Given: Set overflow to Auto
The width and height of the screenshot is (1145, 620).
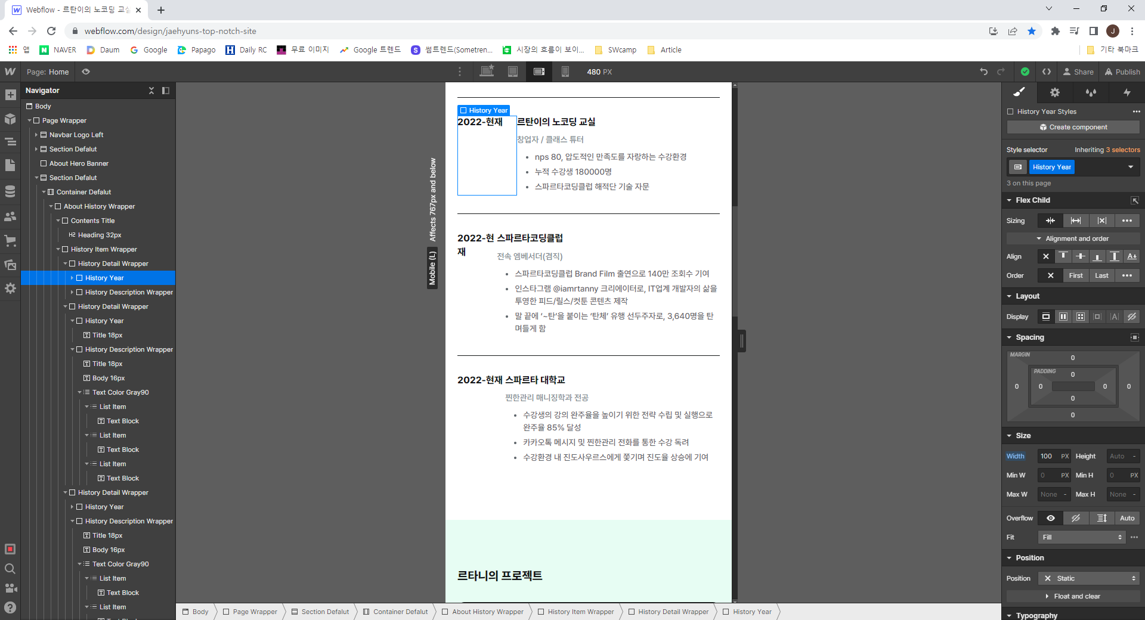Looking at the screenshot, I should (x=1127, y=518).
